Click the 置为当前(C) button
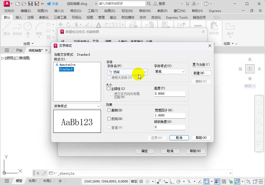The height and width of the screenshot is (186, 265). [201, 65]
